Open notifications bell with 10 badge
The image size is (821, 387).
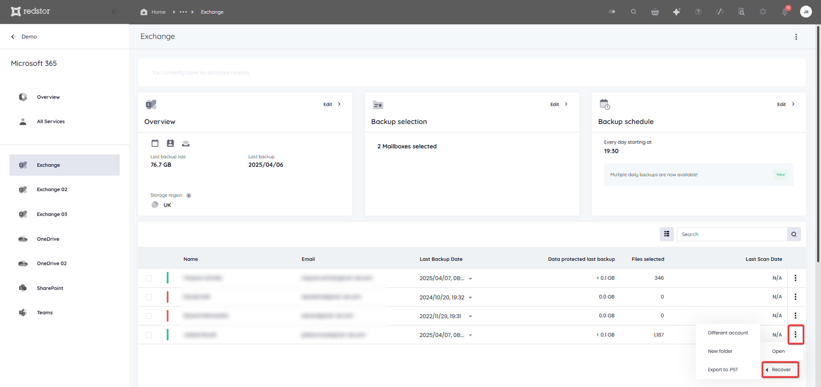click(x=785, y=11)
